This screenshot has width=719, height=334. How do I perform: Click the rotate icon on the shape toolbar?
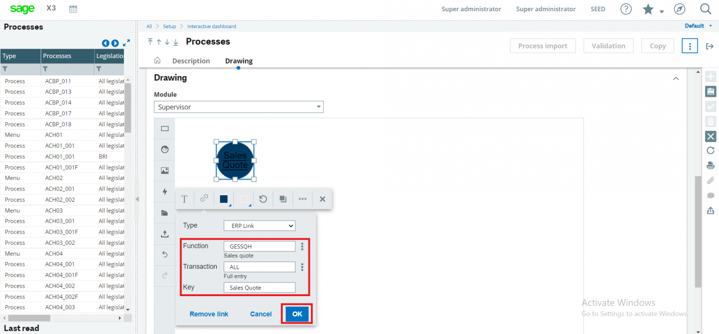263,199
